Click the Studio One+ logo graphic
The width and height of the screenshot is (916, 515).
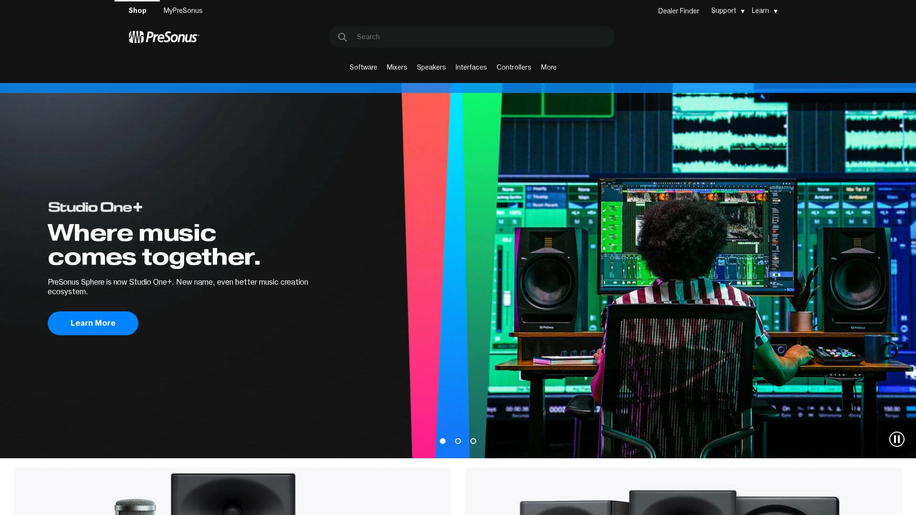[x=95, y=207]
